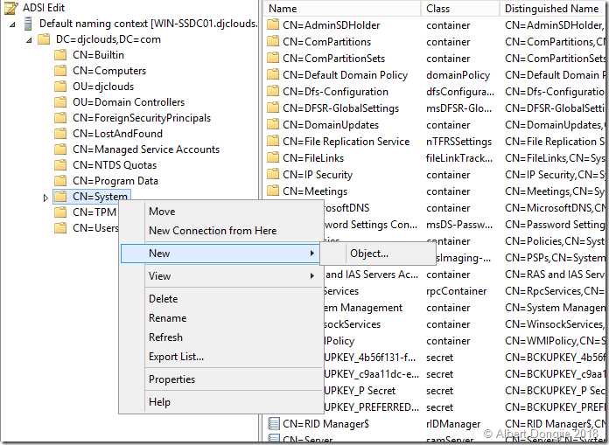Click CN=PSPs distinguished name cell
The width and height of the screenshot is (609, 445).
tap(556, 258)
